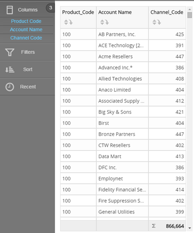
Task: Click the vertical scrollbar thumb
Action: coord(190,15)
